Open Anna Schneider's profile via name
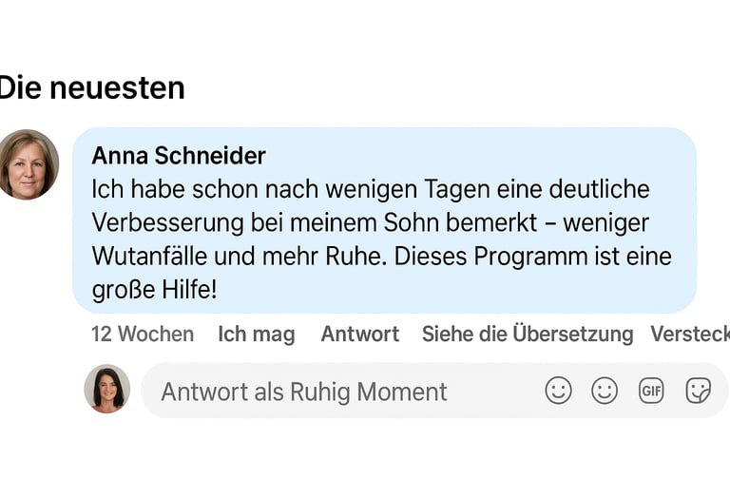 [x=179, y=156]
